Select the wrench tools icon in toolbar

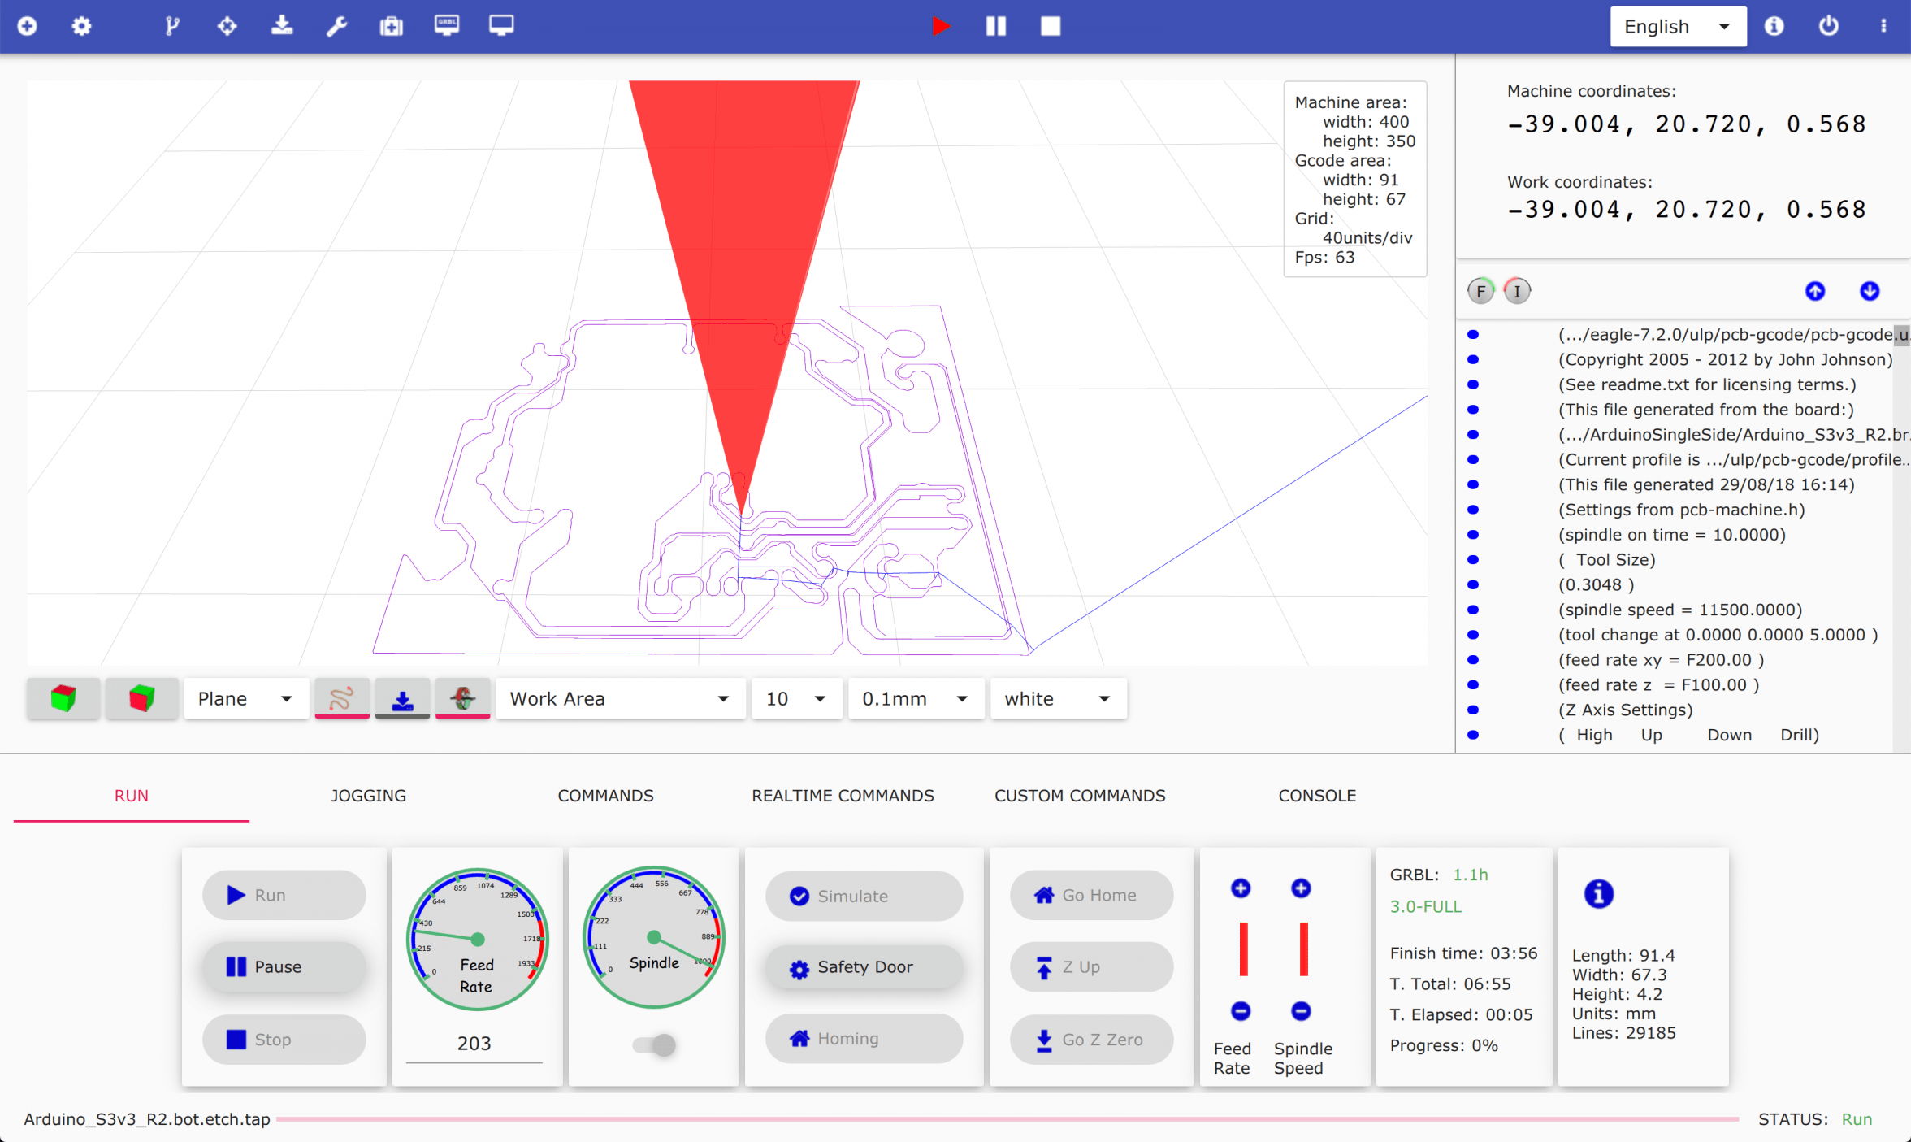[x=336, y=25]
